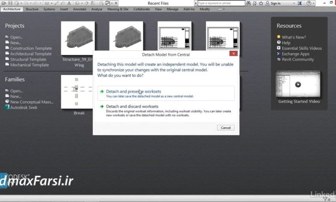
Task: Switch to the Analyze ribbon tab
Action: 96,9
